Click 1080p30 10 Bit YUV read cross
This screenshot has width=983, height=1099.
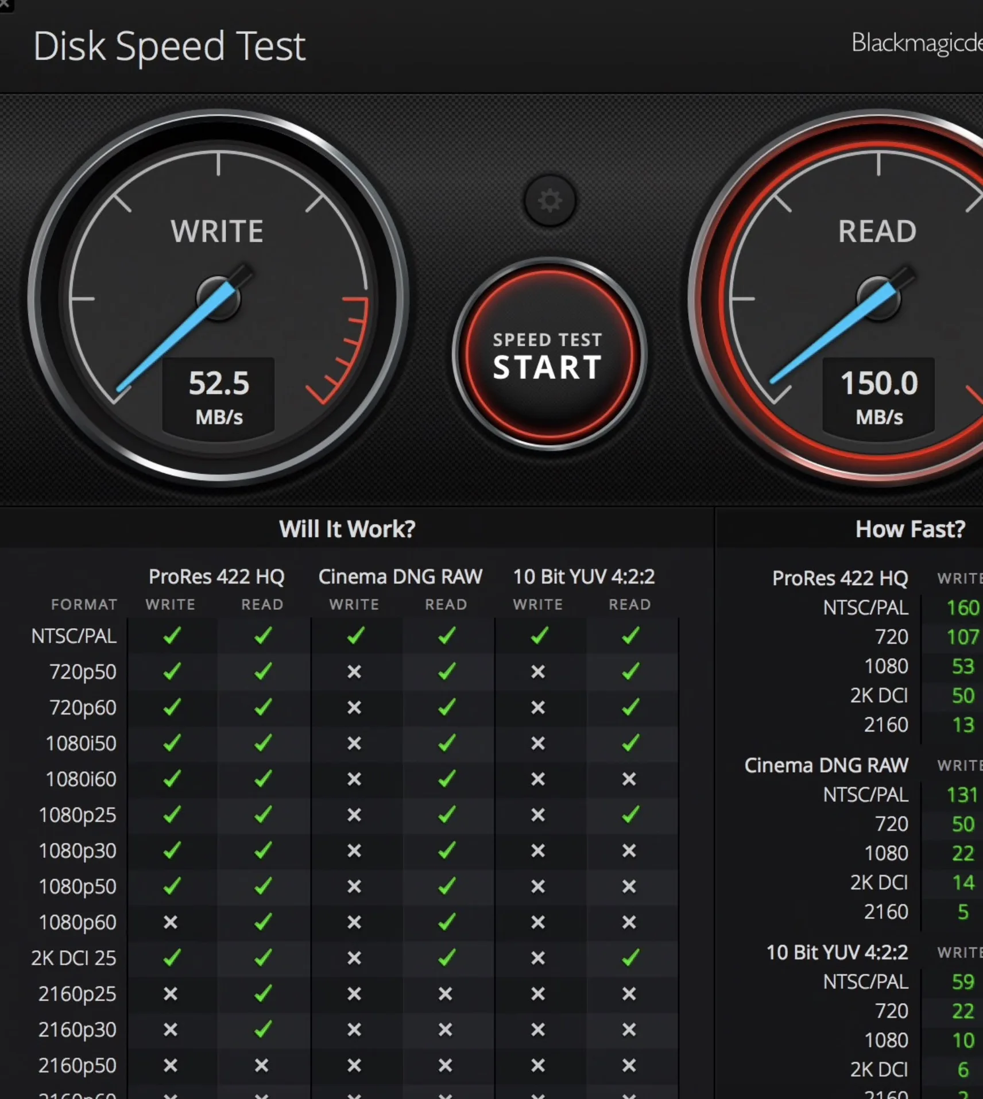tap(629, 850)
